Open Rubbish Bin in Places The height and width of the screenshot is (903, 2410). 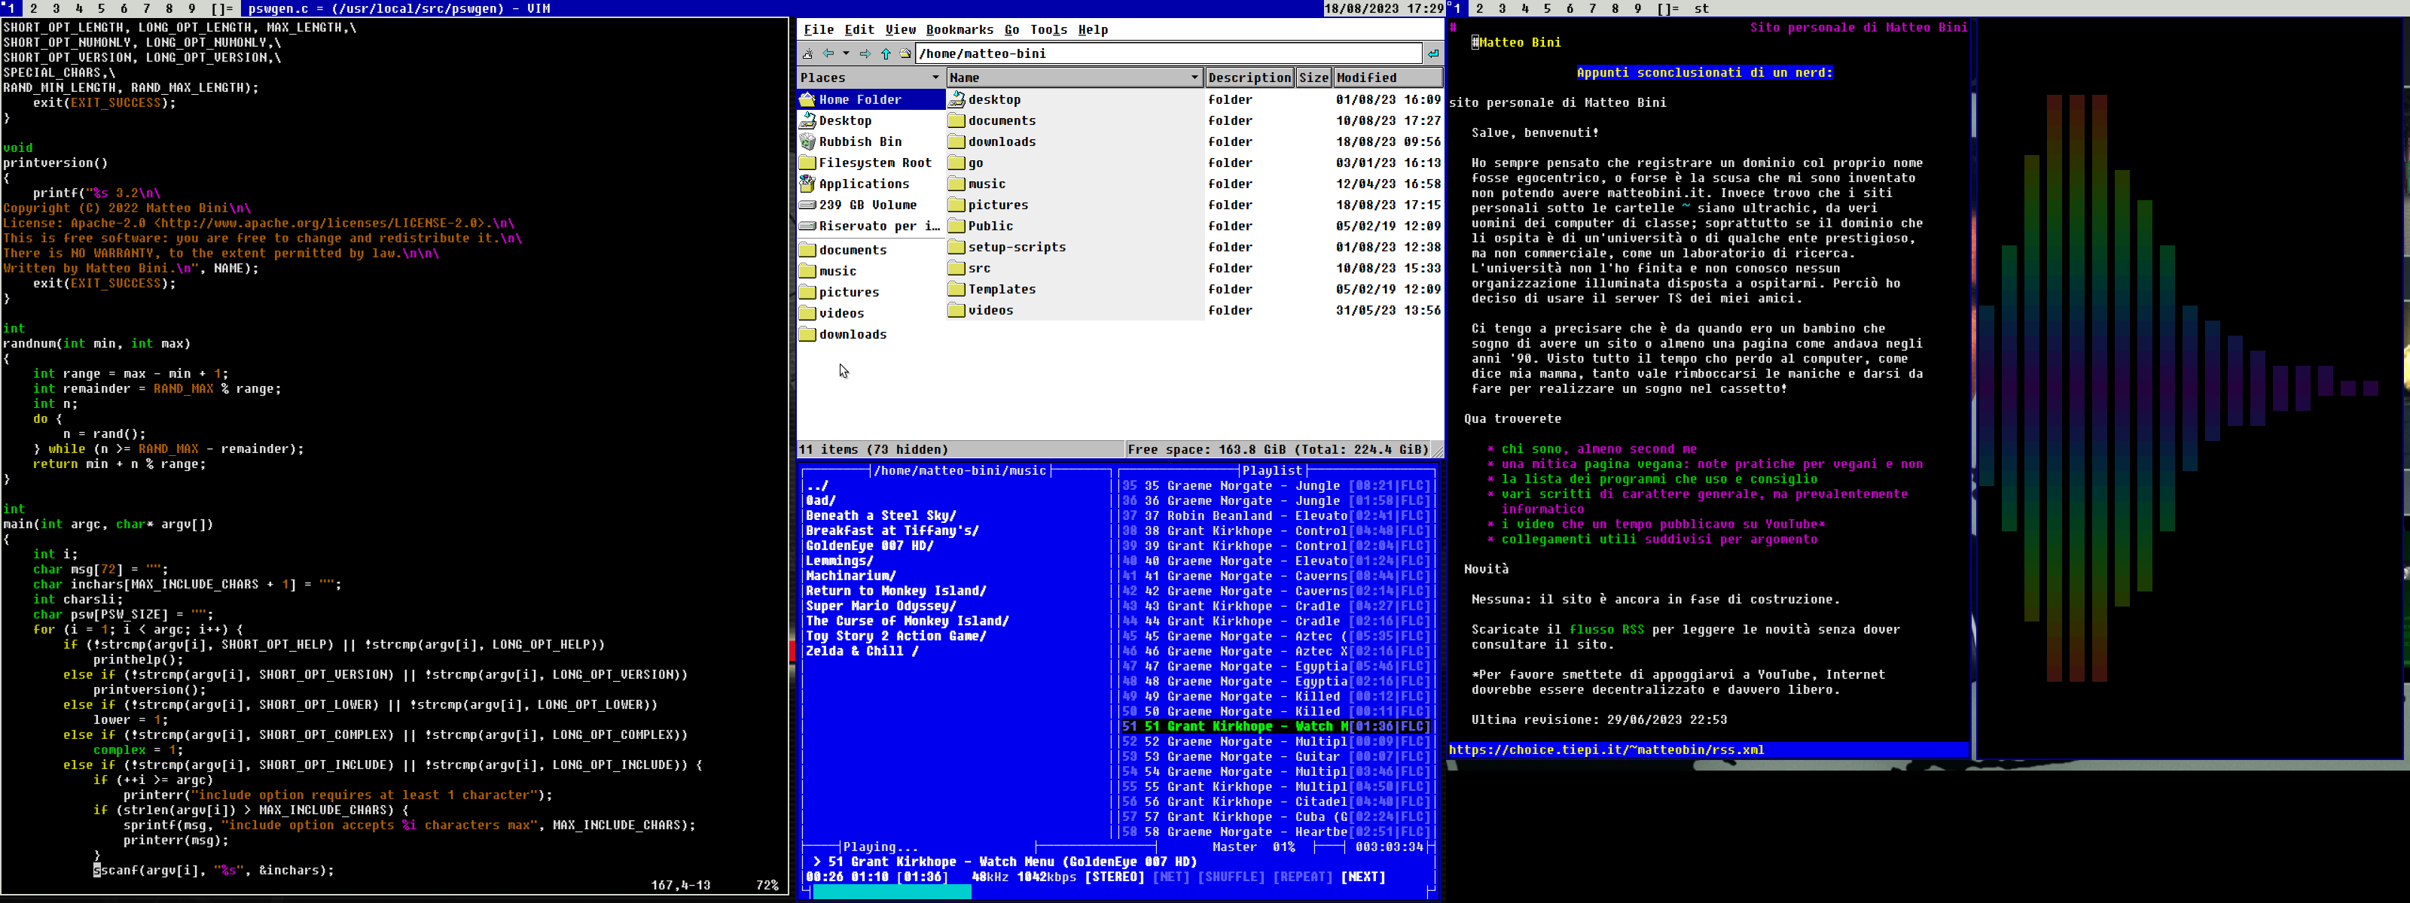click(859, 142)
